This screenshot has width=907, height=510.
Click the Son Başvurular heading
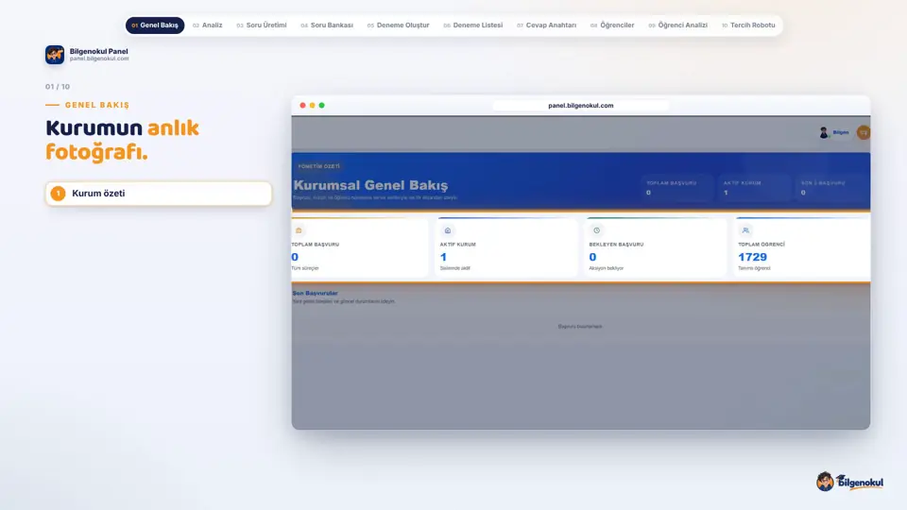pyautogui.click(x=316, y=293)
